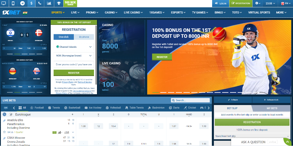The height and width of the screenshot is (146, 293).
Task: Click REGISTER in the registration form
Action: tap(74, 73)
